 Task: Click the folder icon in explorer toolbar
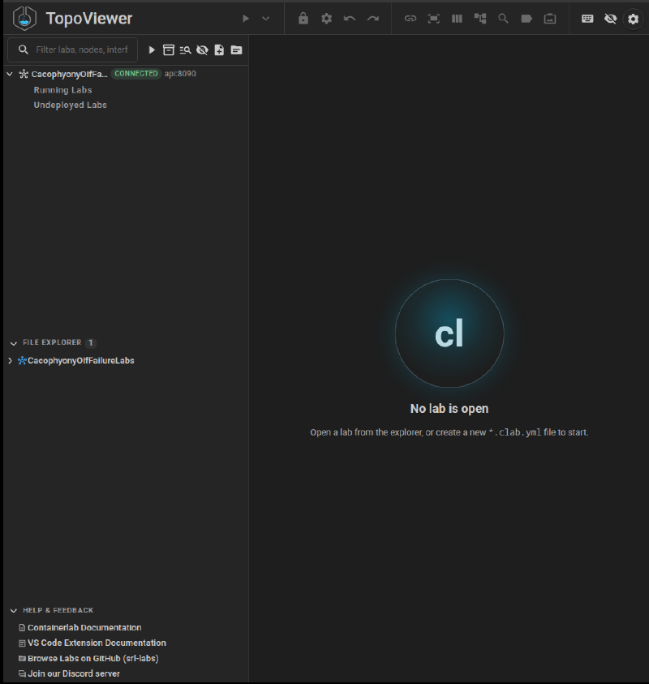[236, 50]
